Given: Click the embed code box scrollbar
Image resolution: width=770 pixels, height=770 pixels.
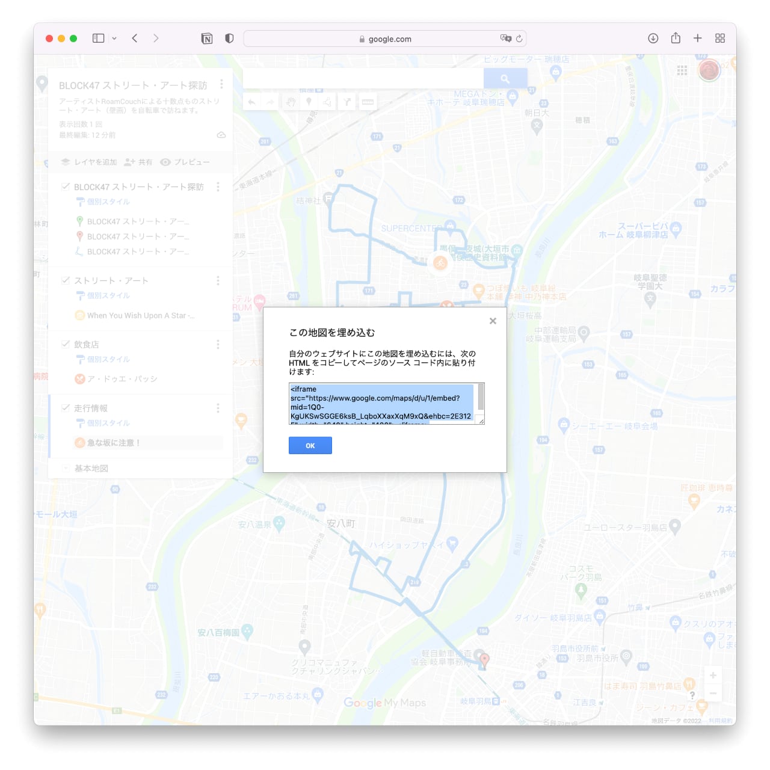Looking at the screenshot, I should point(481,398).
